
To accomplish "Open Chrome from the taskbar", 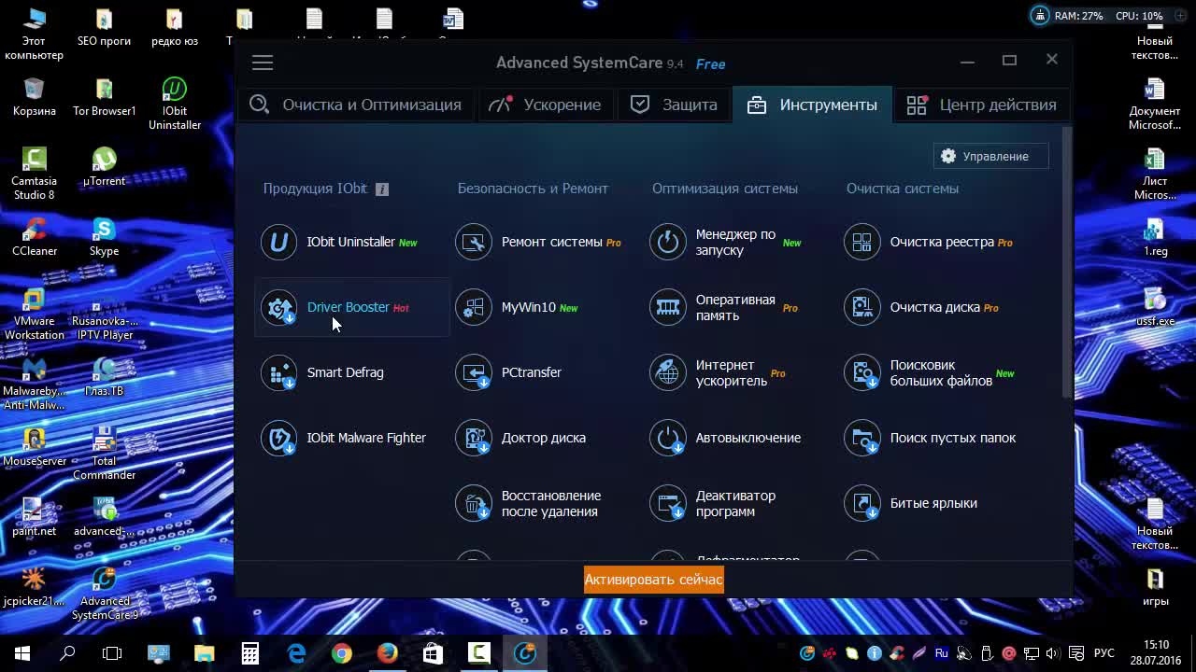I will 342,653.
